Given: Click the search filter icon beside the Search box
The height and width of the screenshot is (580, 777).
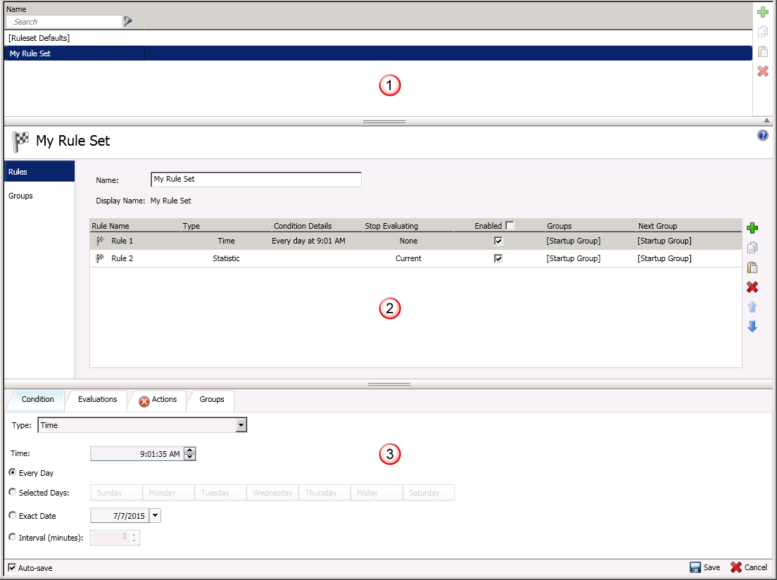Looking at the screenshot, I should tap(127, 22).
